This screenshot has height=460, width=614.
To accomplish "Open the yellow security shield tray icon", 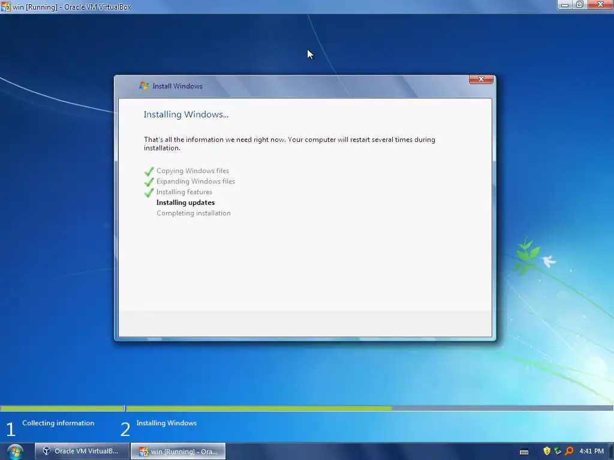I will point(547,451).
